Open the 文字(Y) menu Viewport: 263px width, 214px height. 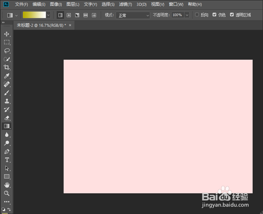point(90,4)
